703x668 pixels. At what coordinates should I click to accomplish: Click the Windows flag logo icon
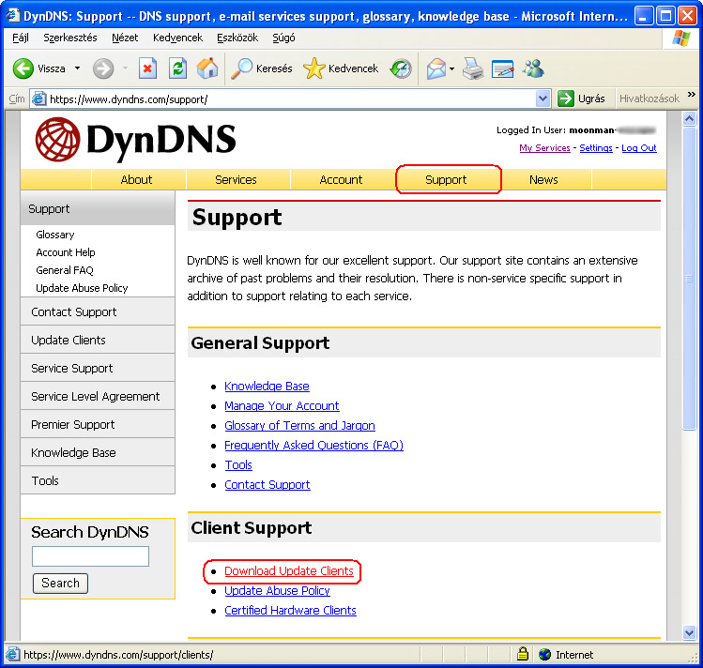[681, 38]
